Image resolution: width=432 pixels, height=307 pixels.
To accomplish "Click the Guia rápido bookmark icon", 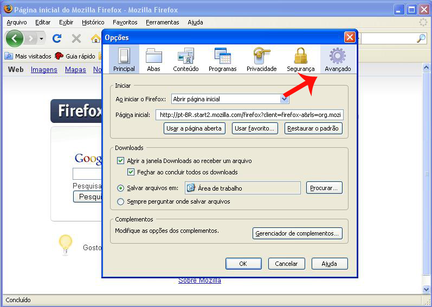I will point(59,56).
